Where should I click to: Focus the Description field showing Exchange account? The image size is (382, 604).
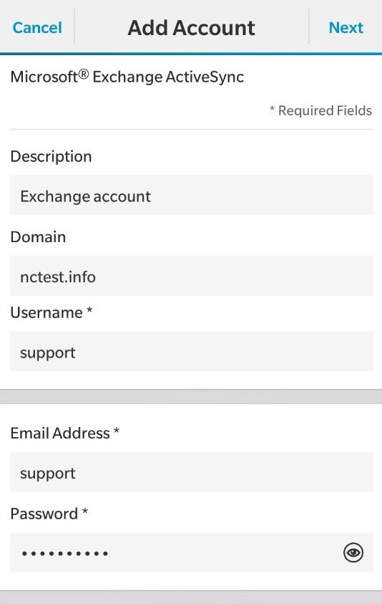(x=192, y=196)
